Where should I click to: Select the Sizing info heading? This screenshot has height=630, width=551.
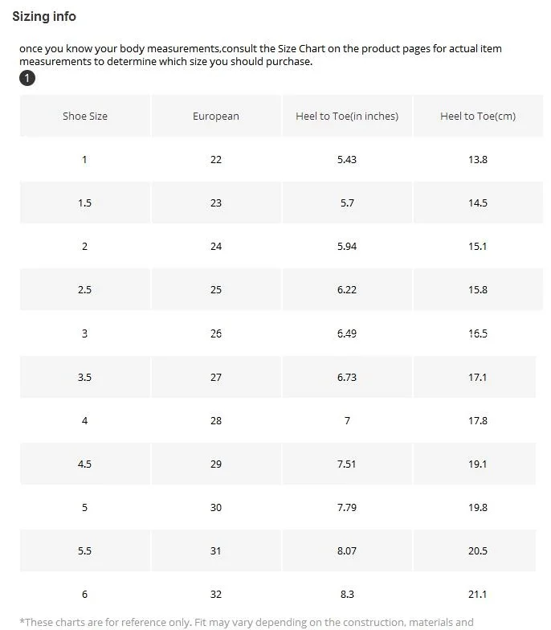click(44, 16)
